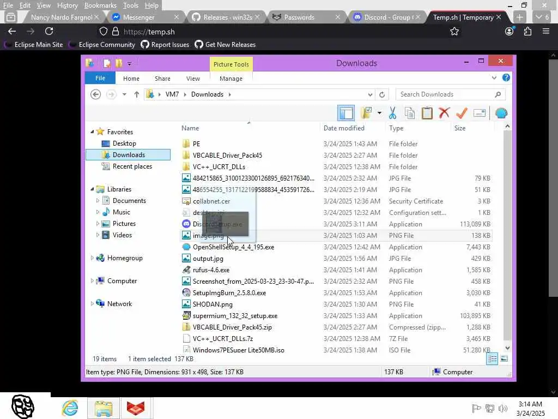Image resolution: width=558 pixels, height=419 pixels.
Task: Open the folder options toolbar icon
Action: point(366,113)
